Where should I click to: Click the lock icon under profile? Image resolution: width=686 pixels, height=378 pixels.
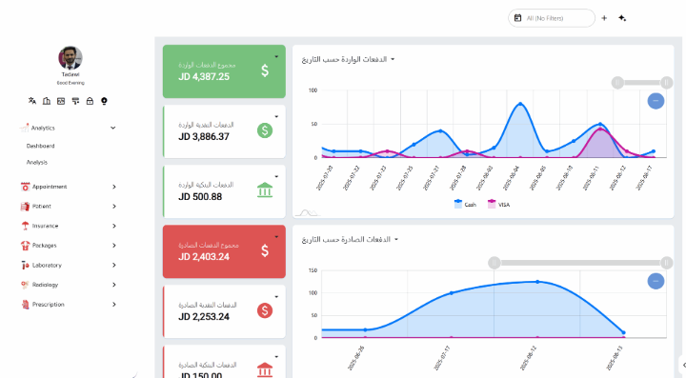(x=90, y=101)
